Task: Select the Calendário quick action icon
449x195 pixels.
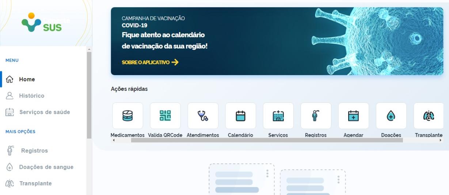Action: (x=240, y=116)
